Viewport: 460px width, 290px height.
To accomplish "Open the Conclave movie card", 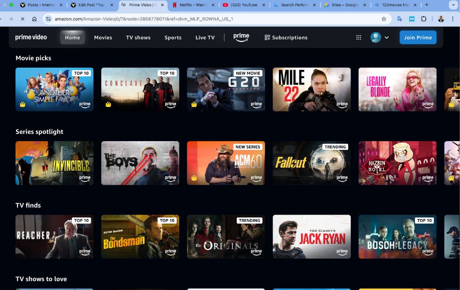I will coord(140,89).
